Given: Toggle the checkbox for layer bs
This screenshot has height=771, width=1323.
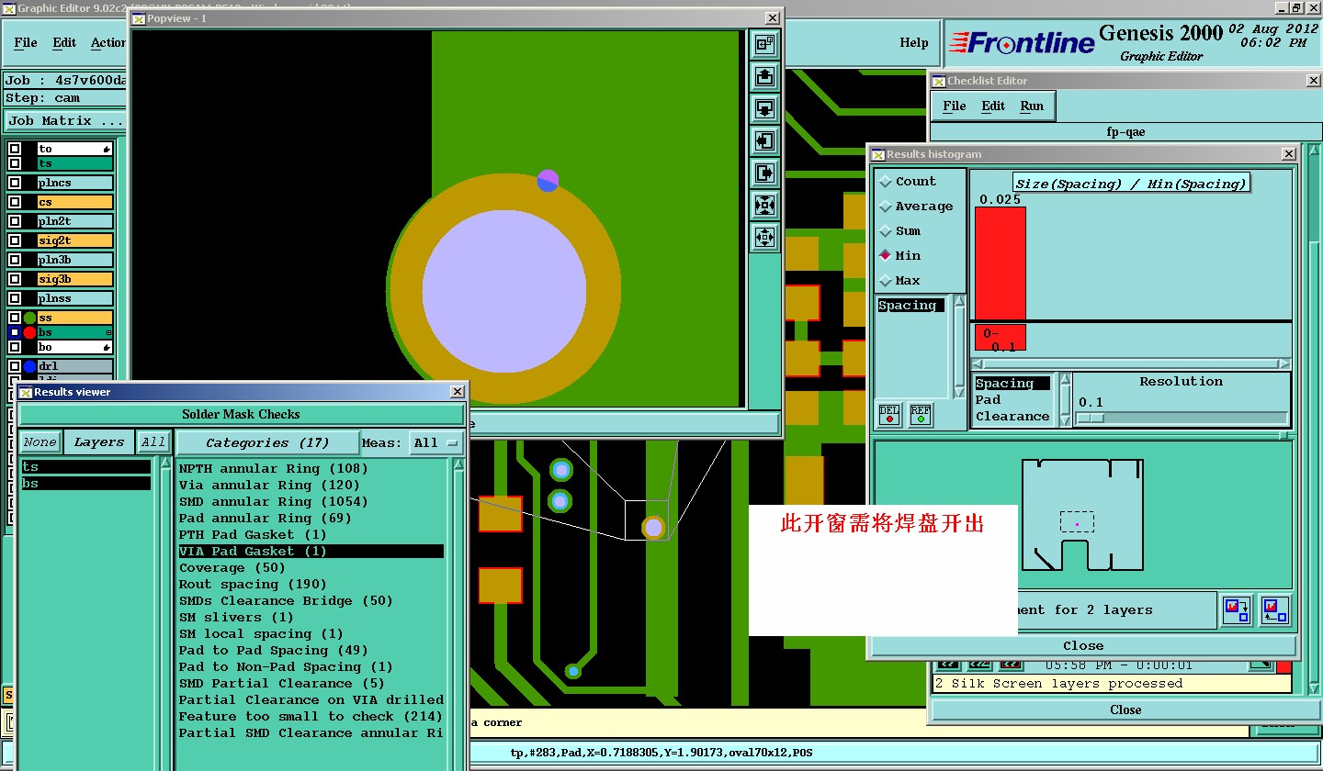Looking at the screenshot, I should tap(15, 332).
